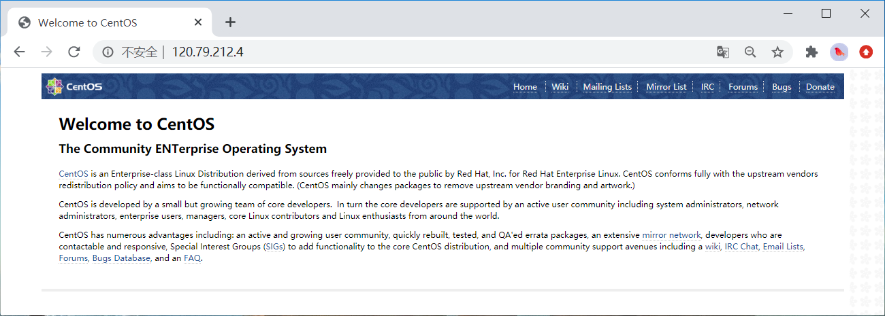Click the globe favicon on the tab
The image size is (885, 316).
tap(25, 22)
